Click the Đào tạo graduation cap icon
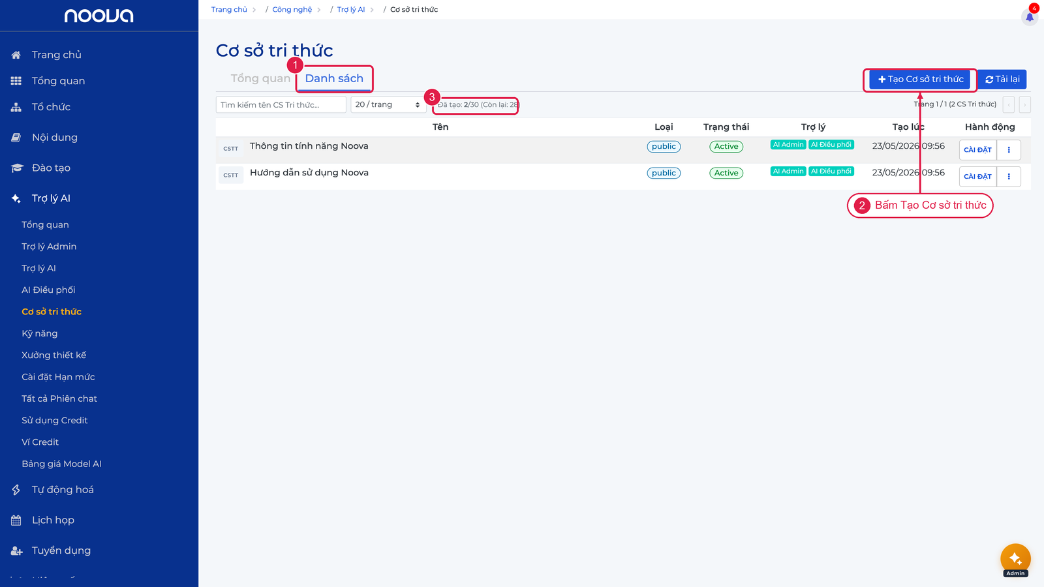This screenshot has width=1044, height=587. [x=16, y=168]
